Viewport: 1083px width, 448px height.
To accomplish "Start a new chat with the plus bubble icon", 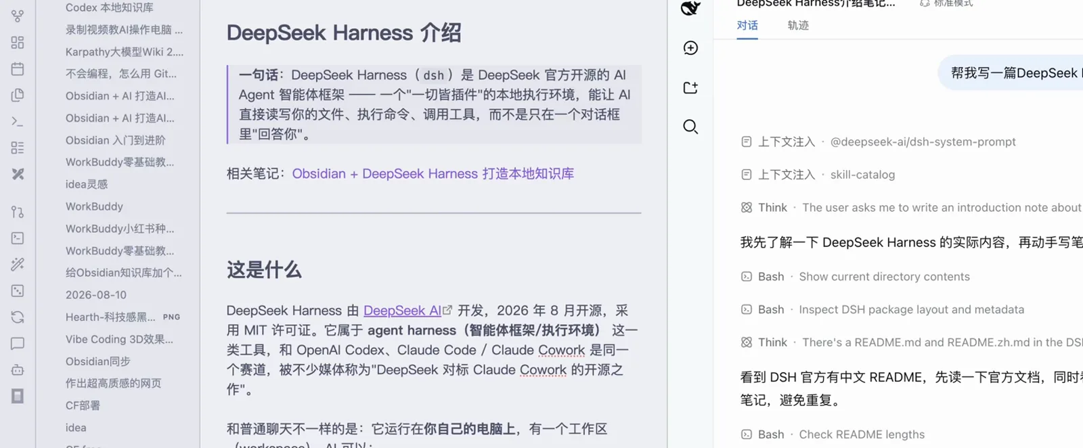I will tap(690, 48).
